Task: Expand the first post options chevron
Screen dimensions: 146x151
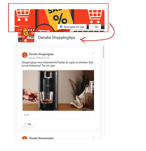Action: 93,53
